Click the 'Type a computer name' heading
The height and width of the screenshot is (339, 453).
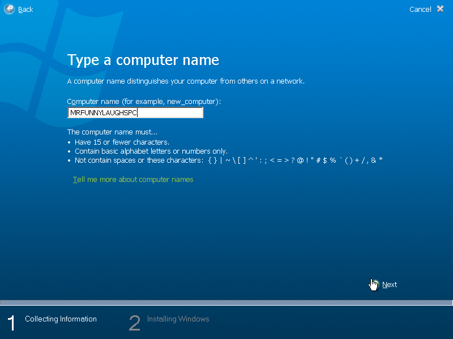(x=143, y=60)
